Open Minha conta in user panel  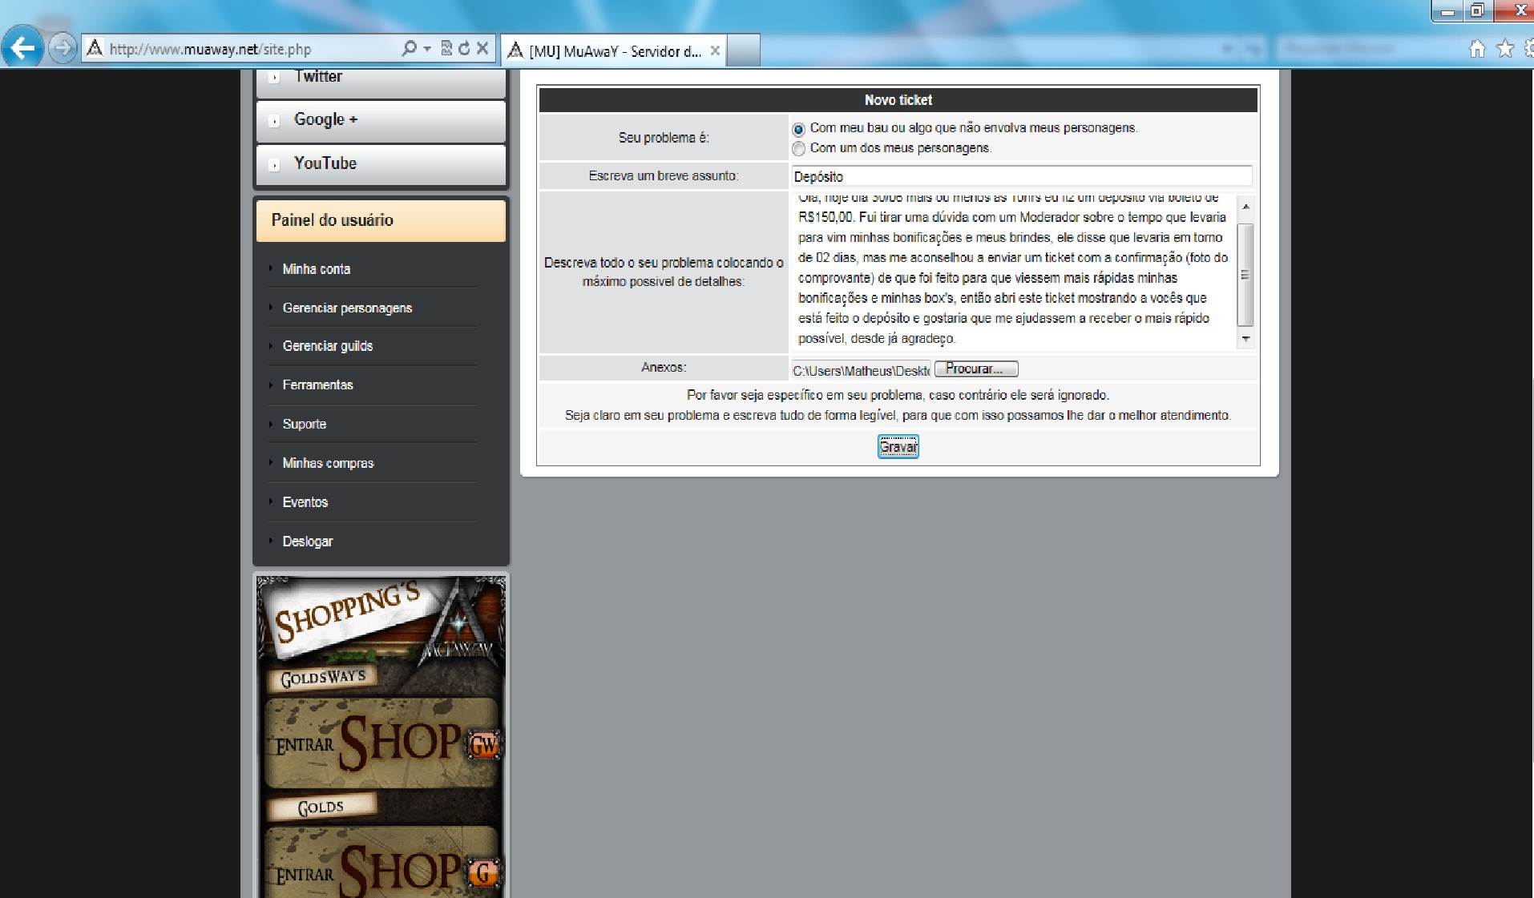coord(316,269)
